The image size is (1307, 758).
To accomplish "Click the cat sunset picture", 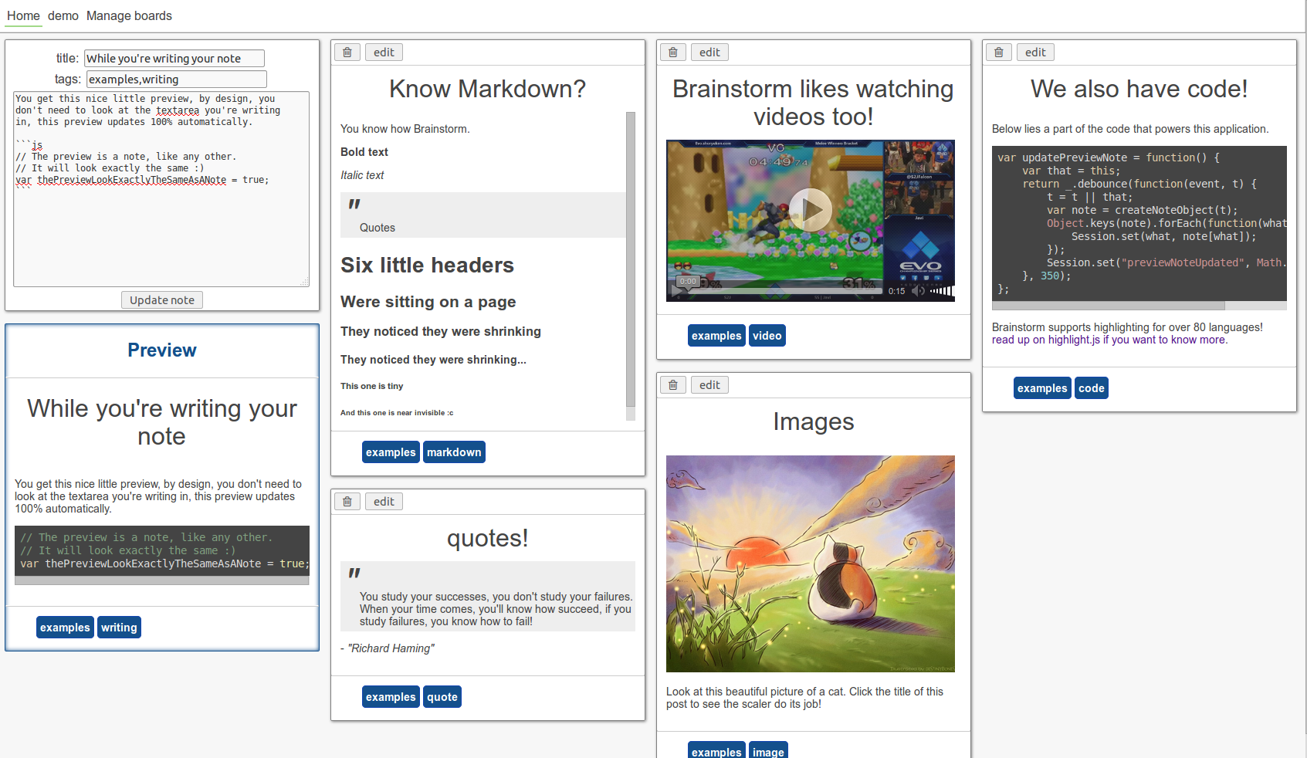I will tap(811, 563).
